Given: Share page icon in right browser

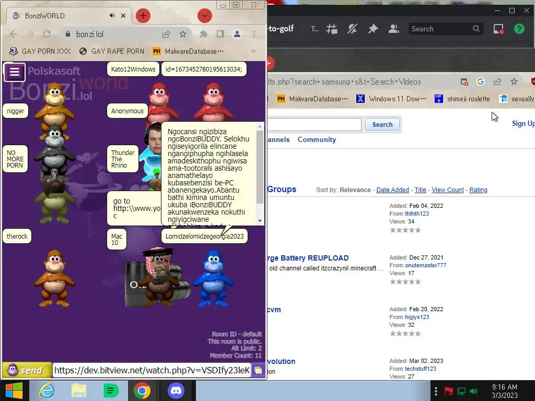Looking at the screenshot, I should point(497,81).
